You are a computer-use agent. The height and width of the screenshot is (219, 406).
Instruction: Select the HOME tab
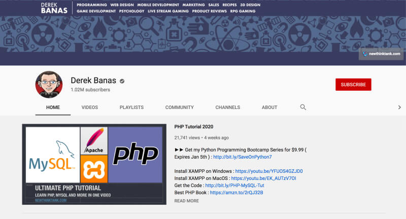tap(53, 107)
